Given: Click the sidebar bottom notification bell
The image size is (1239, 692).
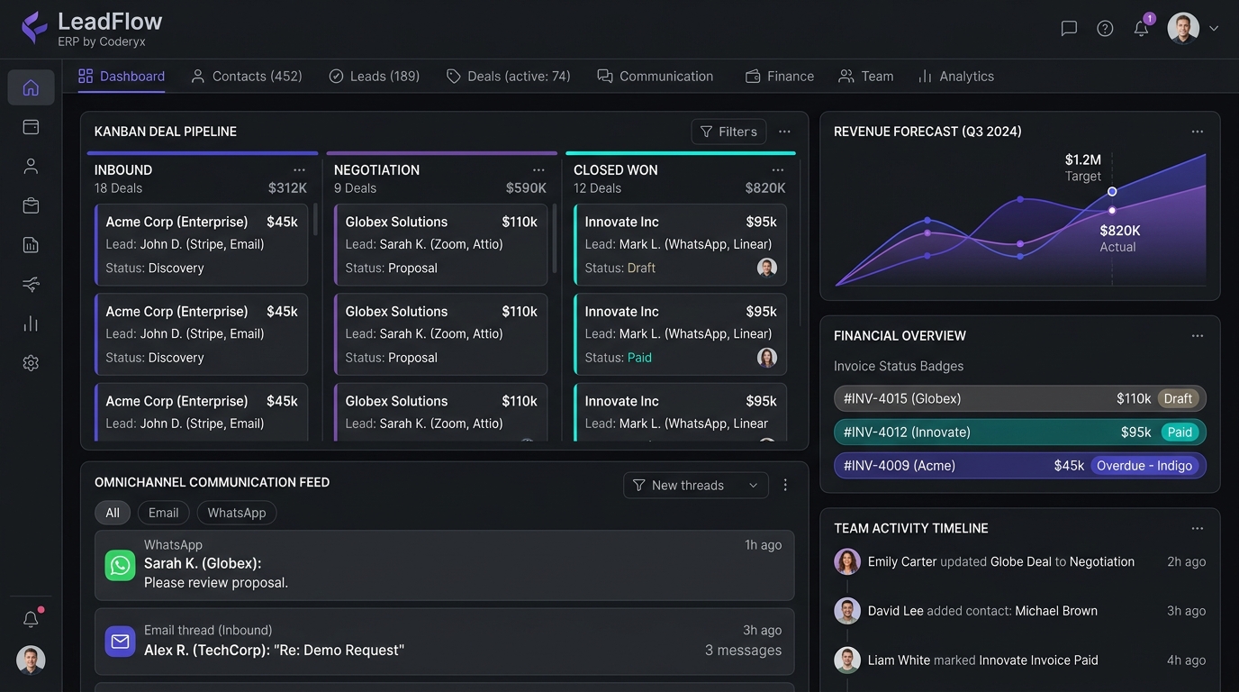Looking at the screenshot, I should pyautogui.click(x=32, y=619).
